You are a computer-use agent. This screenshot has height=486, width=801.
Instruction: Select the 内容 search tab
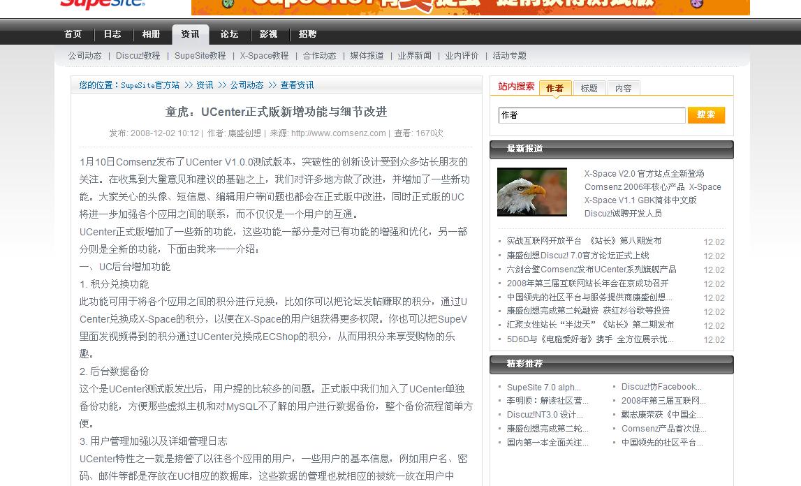click(x=623, y=89)
